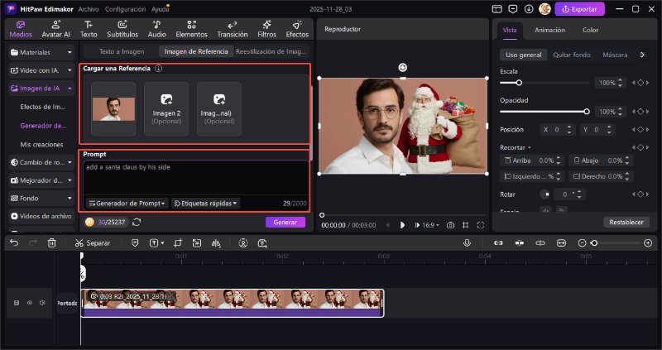Click the Exportar button
Screen dimensions: 662x350
point(580,9)
